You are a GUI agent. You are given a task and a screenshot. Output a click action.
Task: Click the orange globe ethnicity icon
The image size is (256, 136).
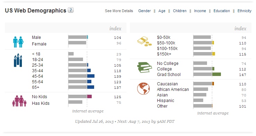click(143, 88)
